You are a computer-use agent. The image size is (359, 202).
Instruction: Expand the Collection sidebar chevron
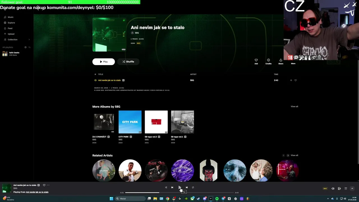[29, 40]
